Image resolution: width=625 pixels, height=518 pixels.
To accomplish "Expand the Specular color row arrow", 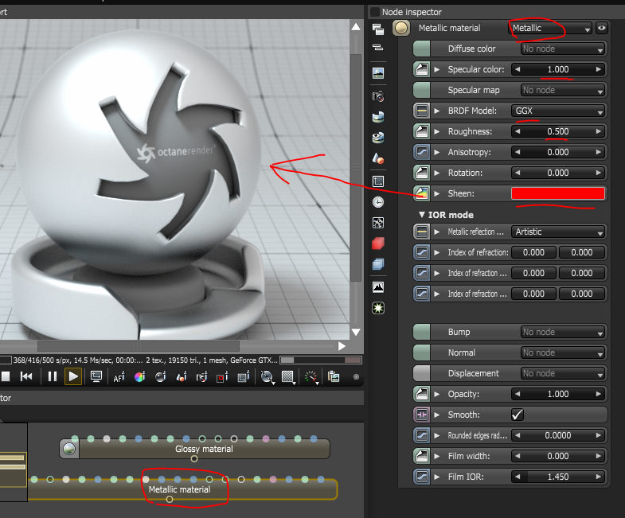I will click(x=437, y=69).
